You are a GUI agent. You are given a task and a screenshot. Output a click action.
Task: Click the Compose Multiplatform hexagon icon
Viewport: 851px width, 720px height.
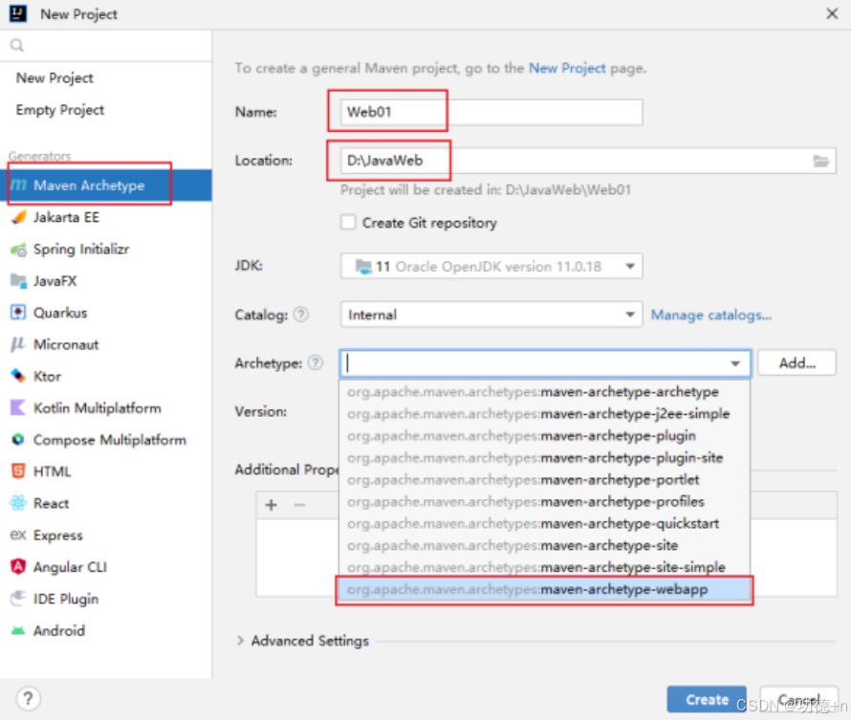[x=18, y=440]
